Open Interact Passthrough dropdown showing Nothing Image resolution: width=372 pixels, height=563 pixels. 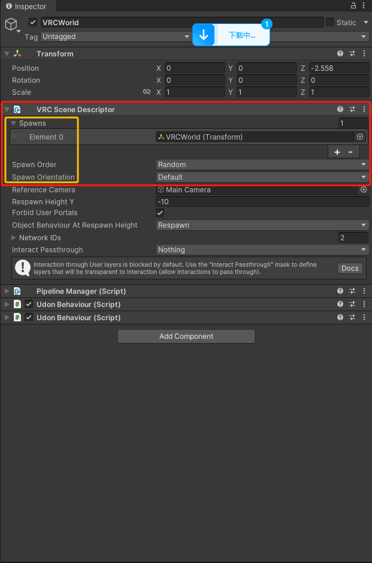coord(262,249)
